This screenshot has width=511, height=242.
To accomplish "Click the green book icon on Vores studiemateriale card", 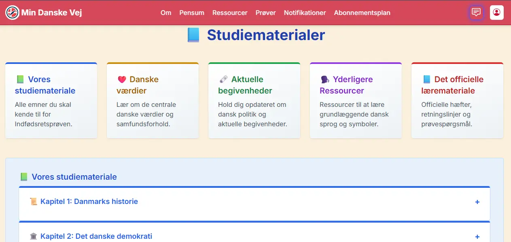I will pyautogui.click(x=20, y=79).
